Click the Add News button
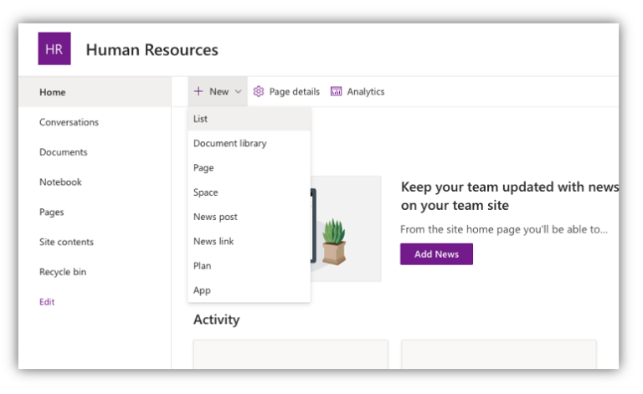Screen dimensions: 643x394 [x=436, y=254]
